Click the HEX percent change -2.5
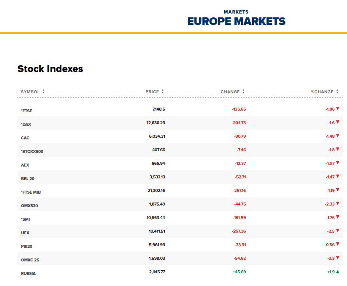Image resolution: width=347 pixels, height=286 pixels. point(331,231)
